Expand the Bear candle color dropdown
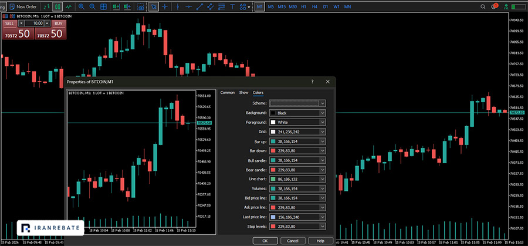 pos(297,170)
